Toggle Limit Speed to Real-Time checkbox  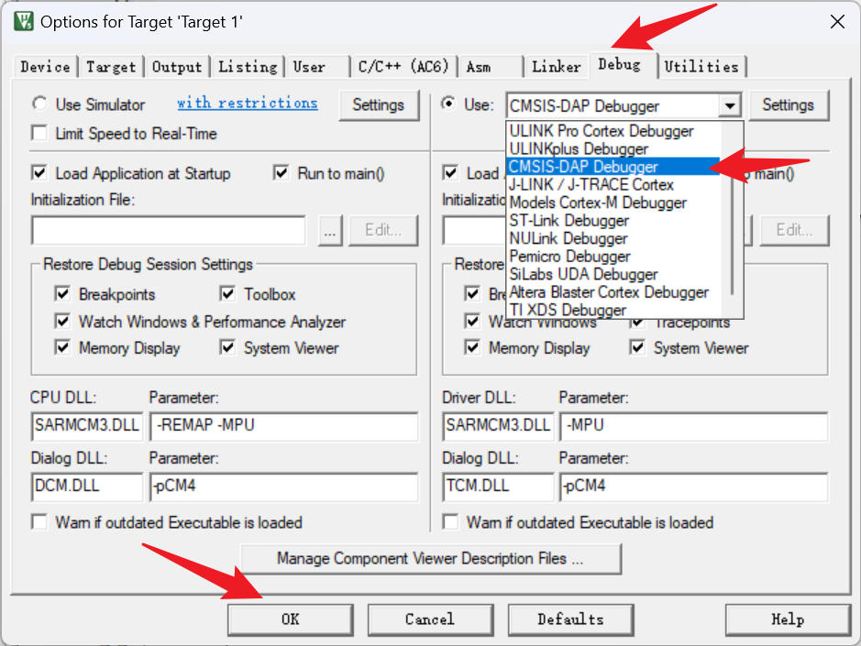(39, 134)
